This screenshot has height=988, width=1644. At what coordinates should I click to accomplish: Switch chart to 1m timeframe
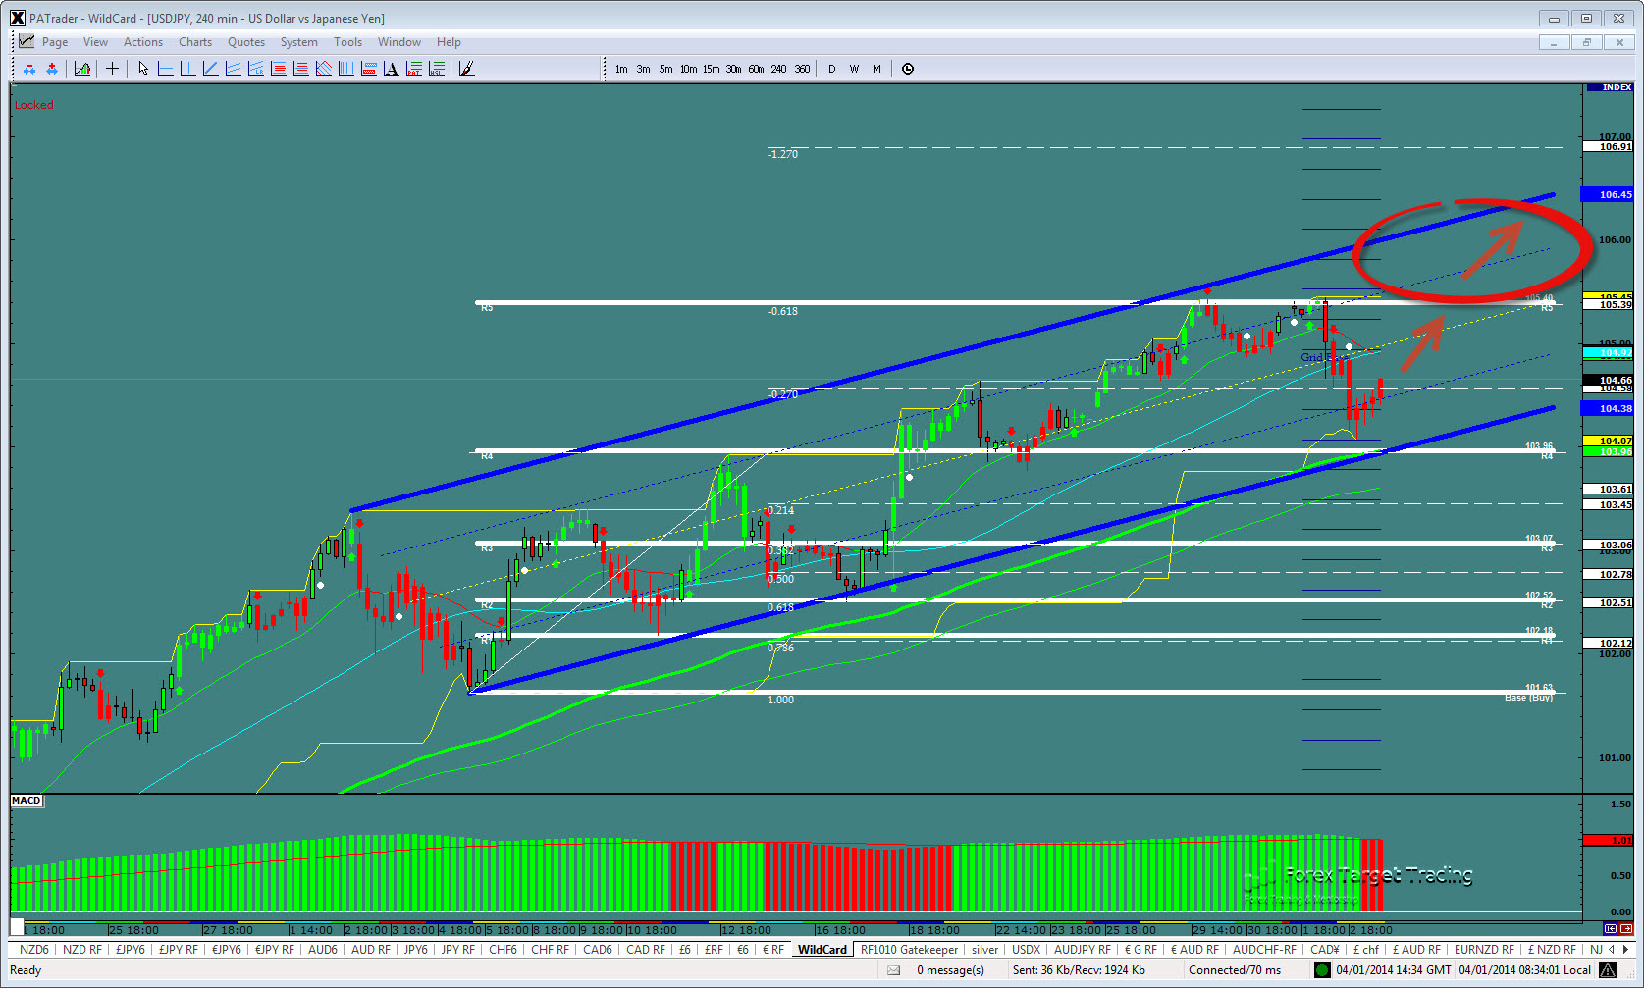[621, 69]
